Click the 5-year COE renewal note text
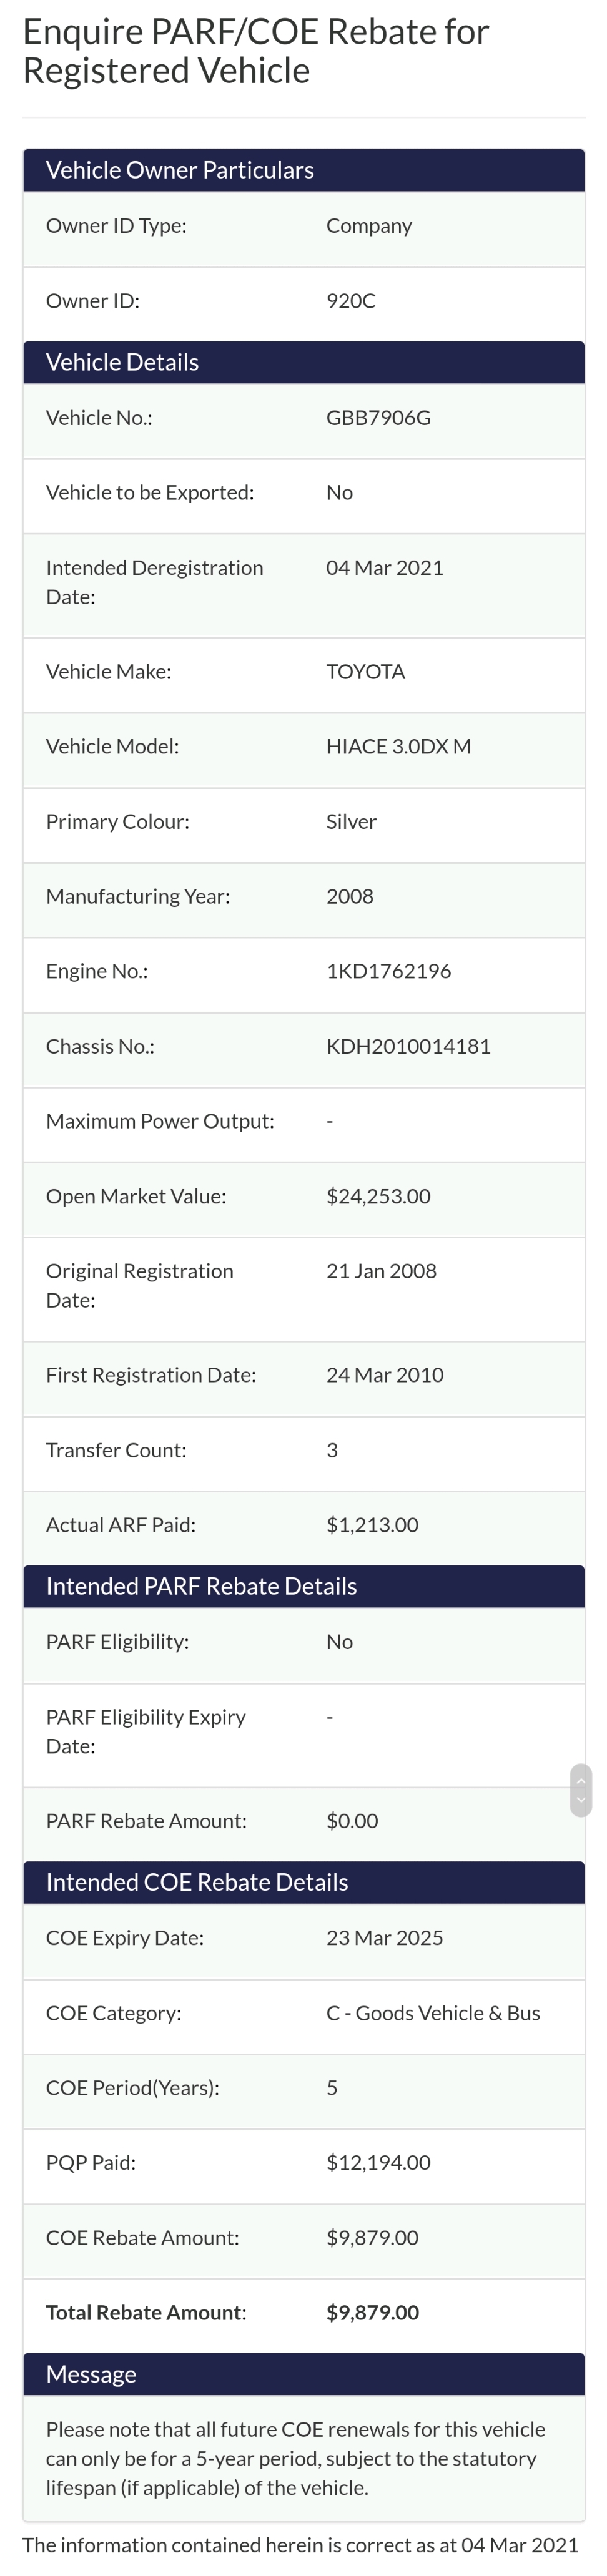This screenshot has height=2576, width=607. 295,2458
